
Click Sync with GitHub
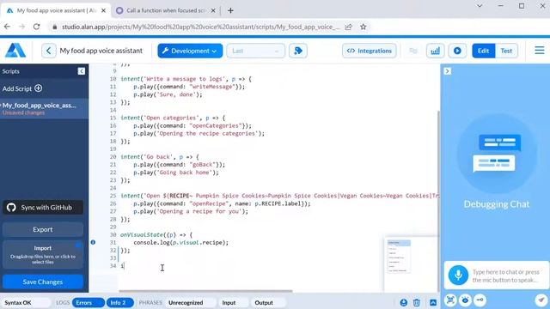click(x=43, y=208)
